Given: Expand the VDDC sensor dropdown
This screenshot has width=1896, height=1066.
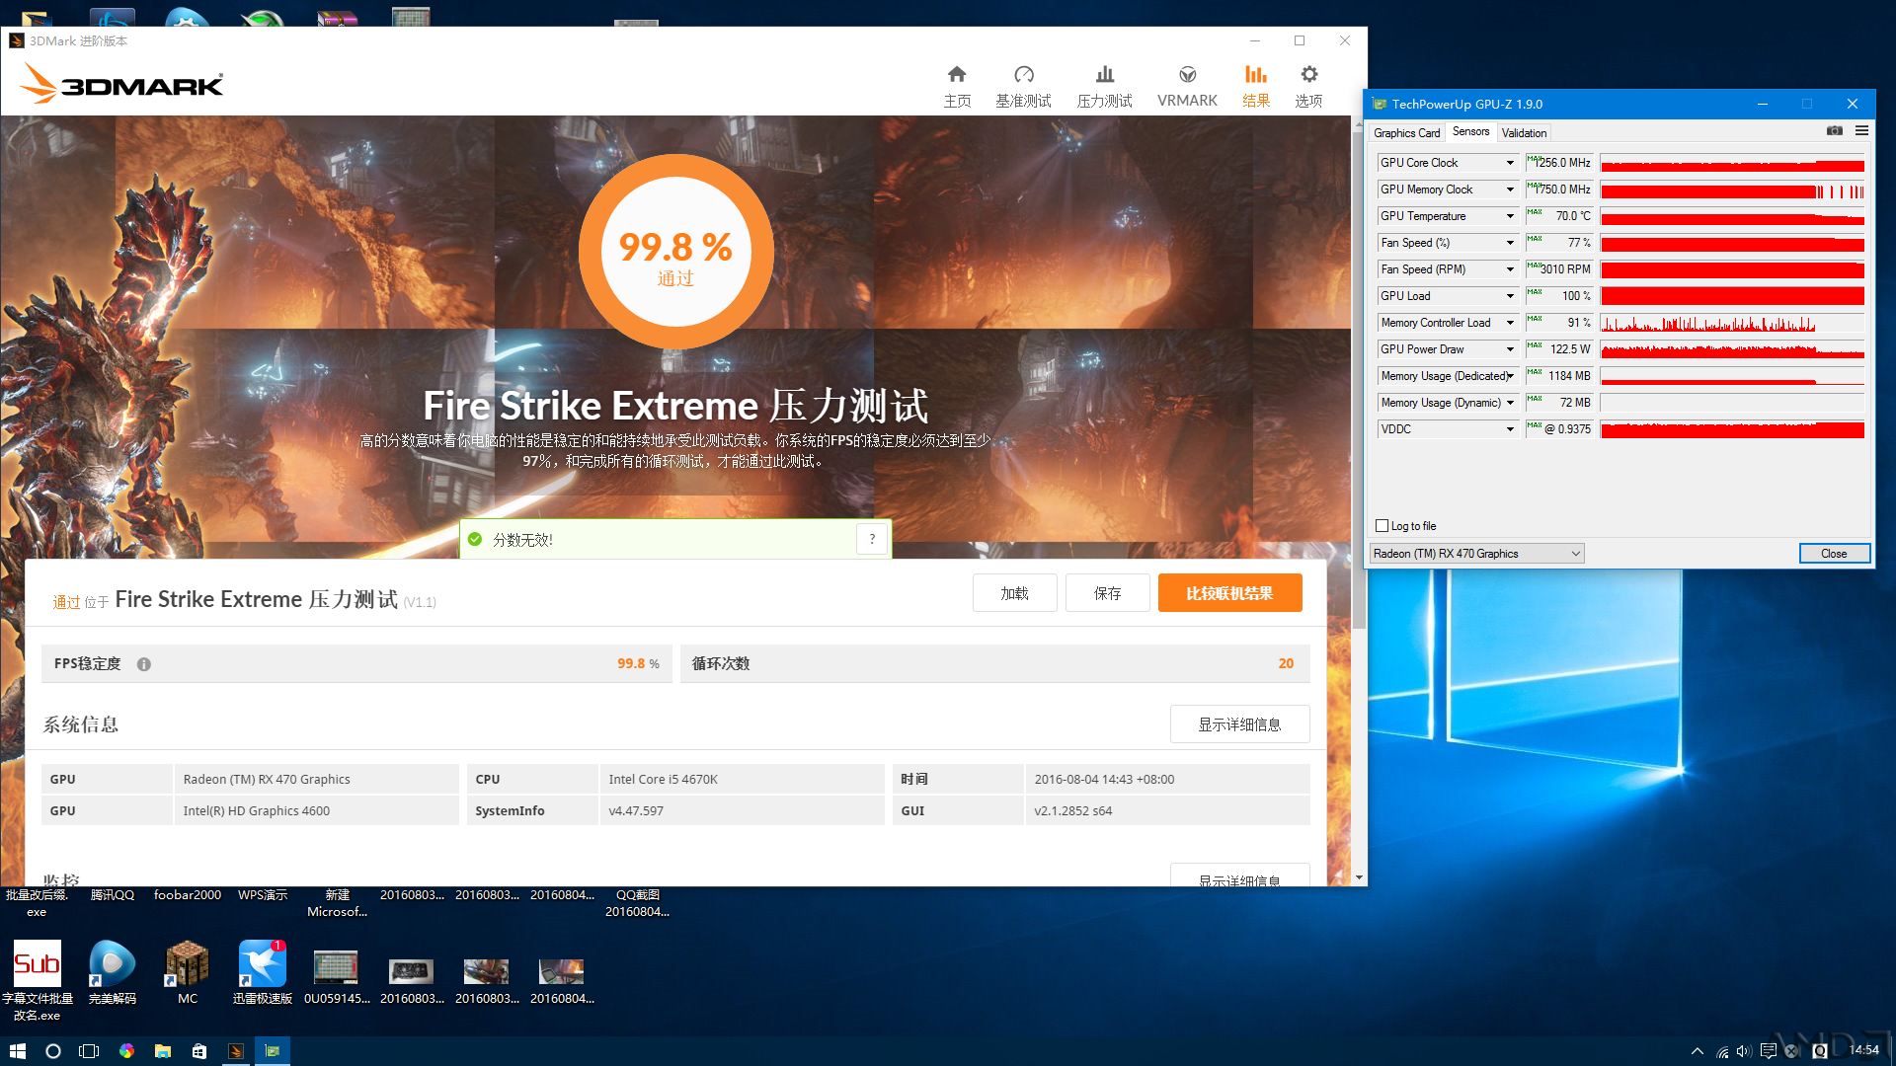Looking at the screenshot, I should [x=1510, y=429].
